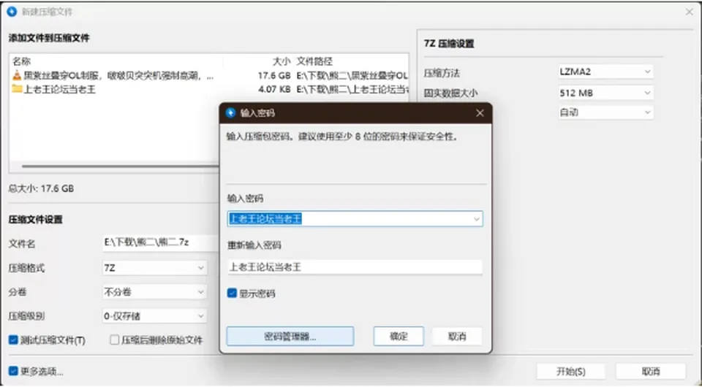Image resolution: width=702 pixels, height=387 pixels.
Task: Click 取消 in the main window
Action: 651,372
